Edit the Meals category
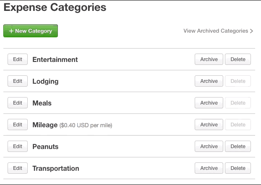 click(x=18, y=103)
